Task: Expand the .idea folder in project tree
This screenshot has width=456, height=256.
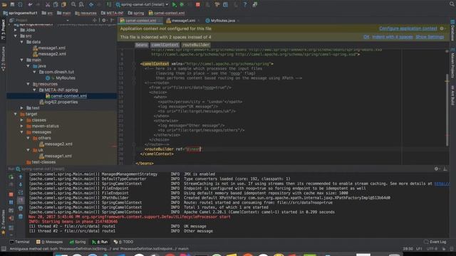Action: click(16, 30)
